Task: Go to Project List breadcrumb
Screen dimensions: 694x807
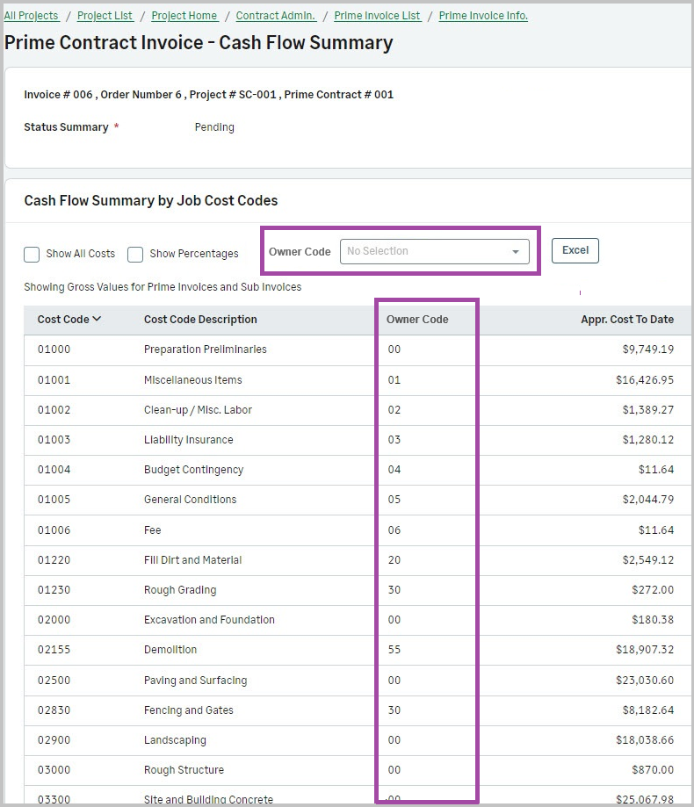Action: (105, 16)
